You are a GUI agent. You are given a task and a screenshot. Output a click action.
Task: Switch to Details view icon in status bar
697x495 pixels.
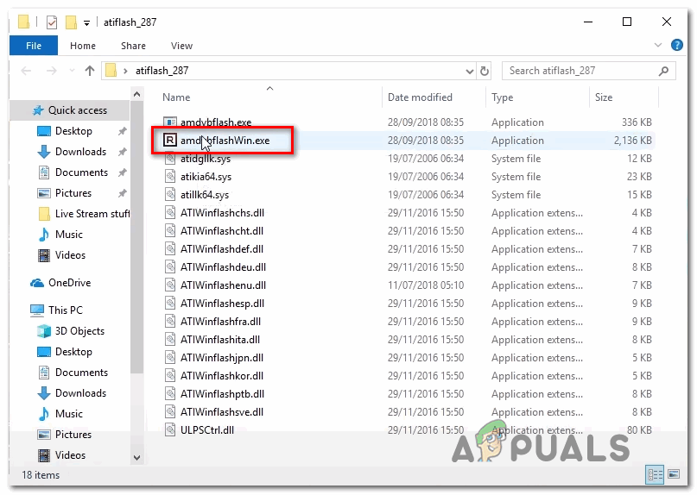pos(655,474)
